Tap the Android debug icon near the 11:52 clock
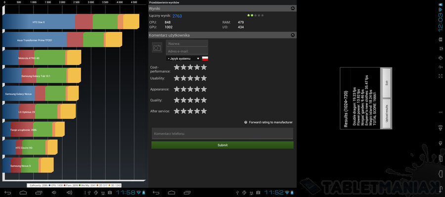Image resolution: width=445 pixels, height=197 pixels. coord(244,193)
